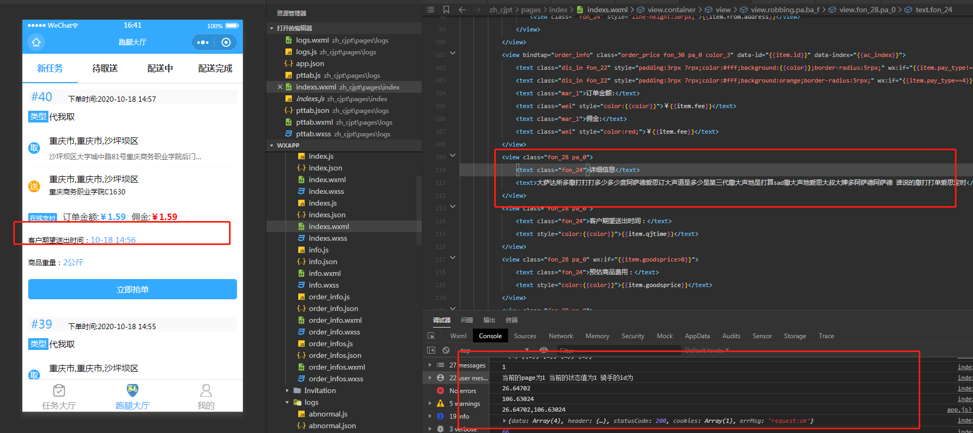Tap the home icon in the simulator header
The height and width of the screenshot is (433, 973).
(36, 42)
